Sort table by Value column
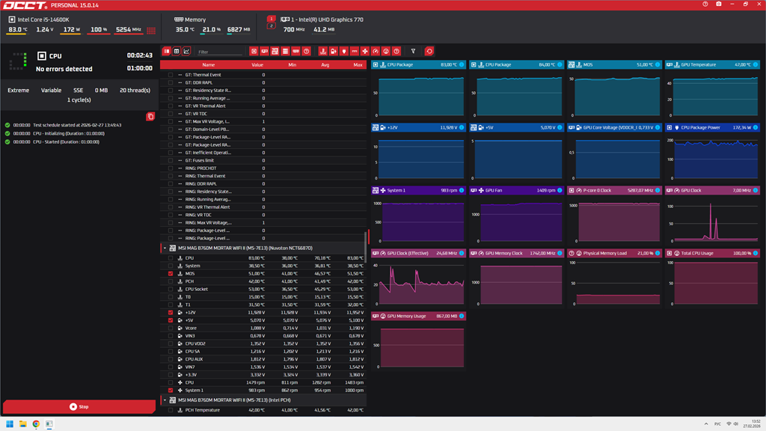Screen dimensions: 766x431 tap(257, 64)
